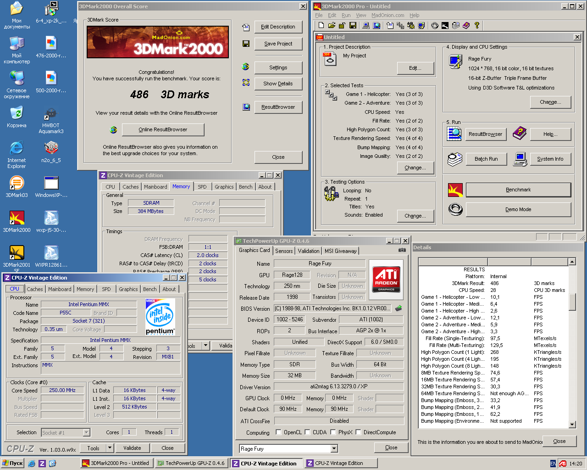Image resolution: width=587 pixels, height=470 pixels.
Task: Select HWBOT Aquamark3 desktop icon
Action: click(51, 120)
